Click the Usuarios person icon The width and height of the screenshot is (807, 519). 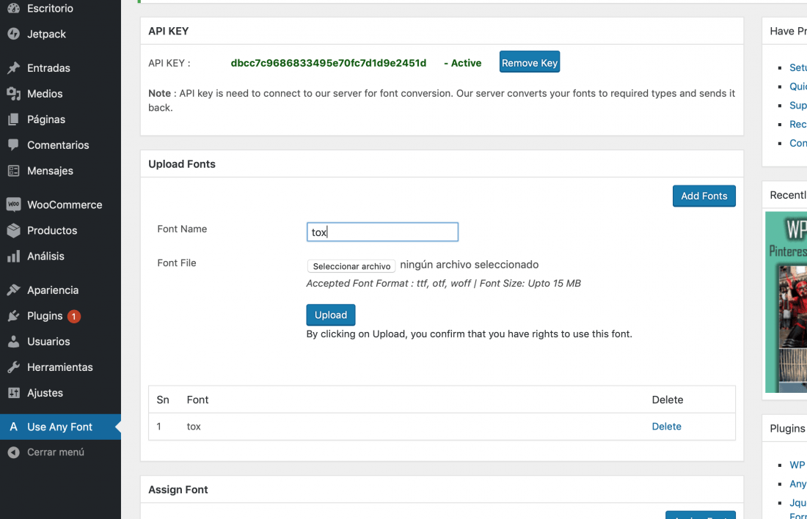(14, 342)
